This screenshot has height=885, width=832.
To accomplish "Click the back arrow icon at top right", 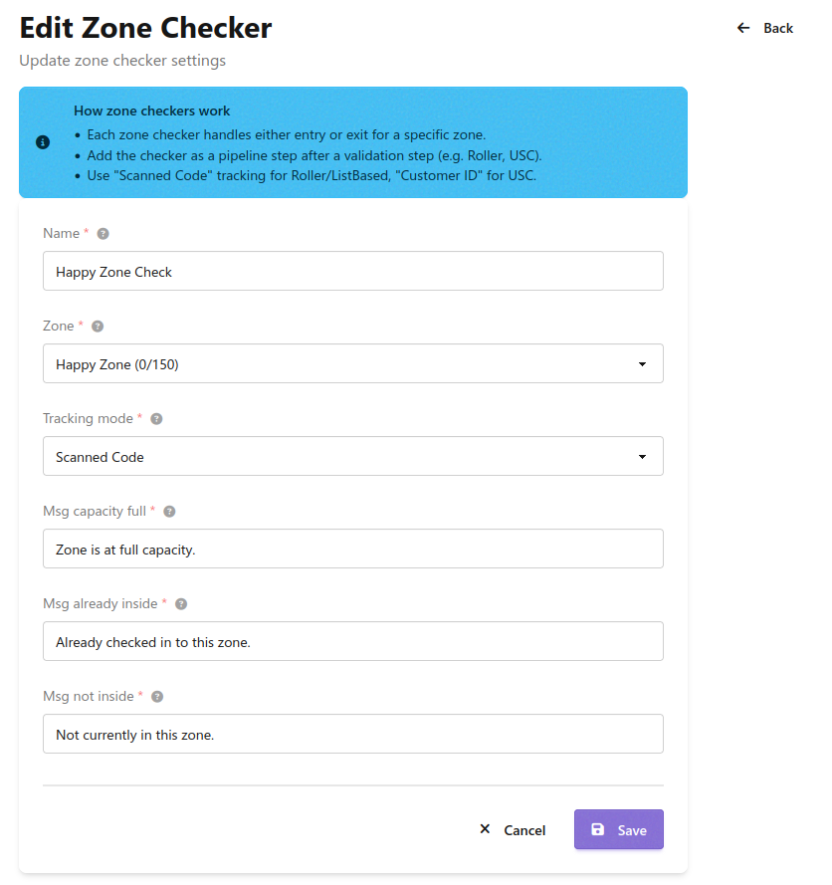I will [742, 28].
